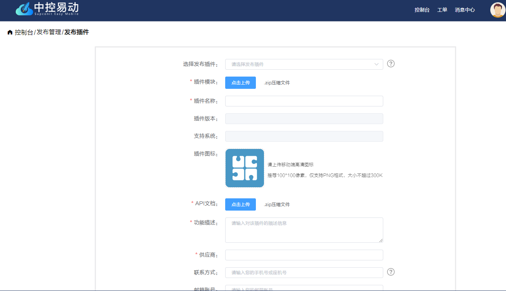This screenshot has width=506, height=291.
Task: Click the 中控易动 logo
Action: pyautogui.click(x=47, y=9)
